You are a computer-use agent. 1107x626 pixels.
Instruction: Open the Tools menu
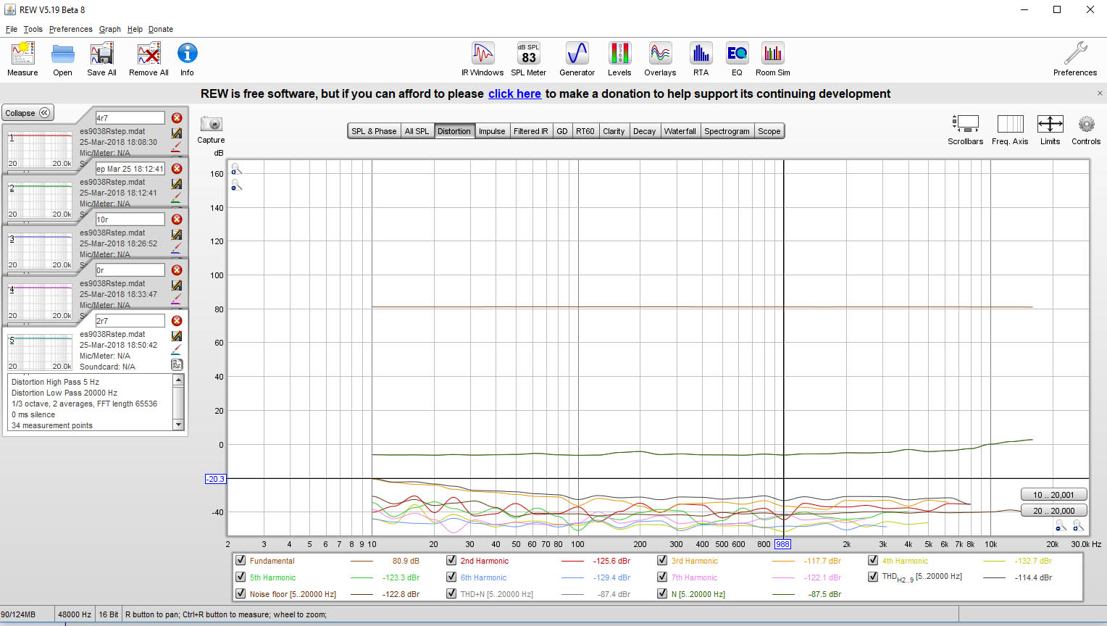point(33,29)
